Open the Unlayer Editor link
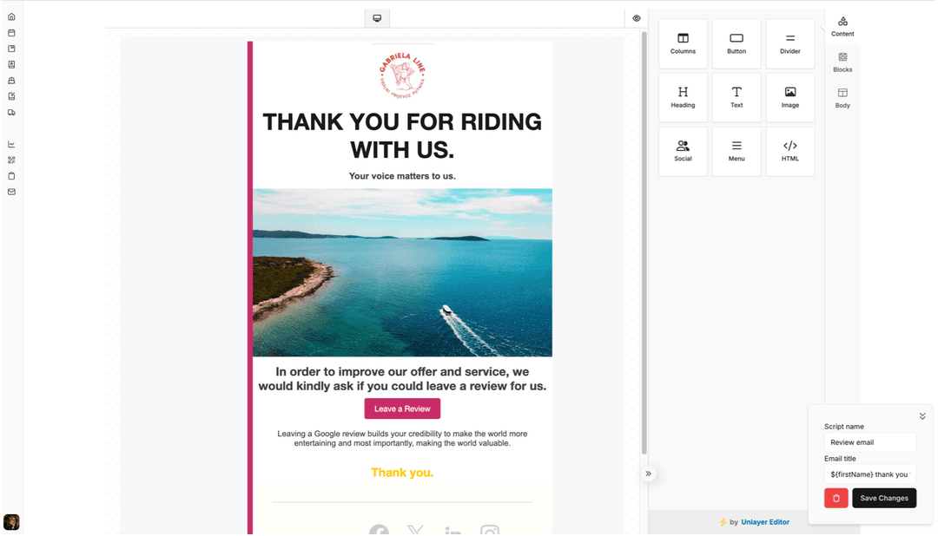Image resolution: width=938 pixels, height=536 pixels. click(765, 521)
